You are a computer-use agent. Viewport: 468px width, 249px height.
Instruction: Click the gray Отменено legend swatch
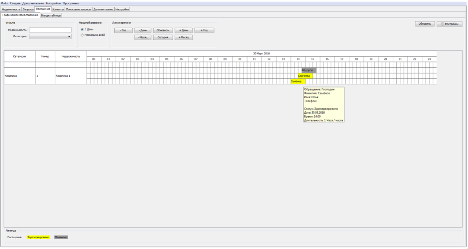tap(61, 237)
